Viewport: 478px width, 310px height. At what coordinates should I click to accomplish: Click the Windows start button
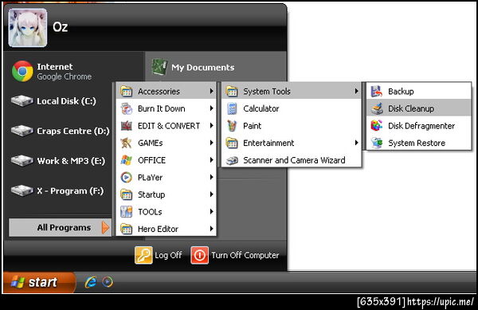39,282
